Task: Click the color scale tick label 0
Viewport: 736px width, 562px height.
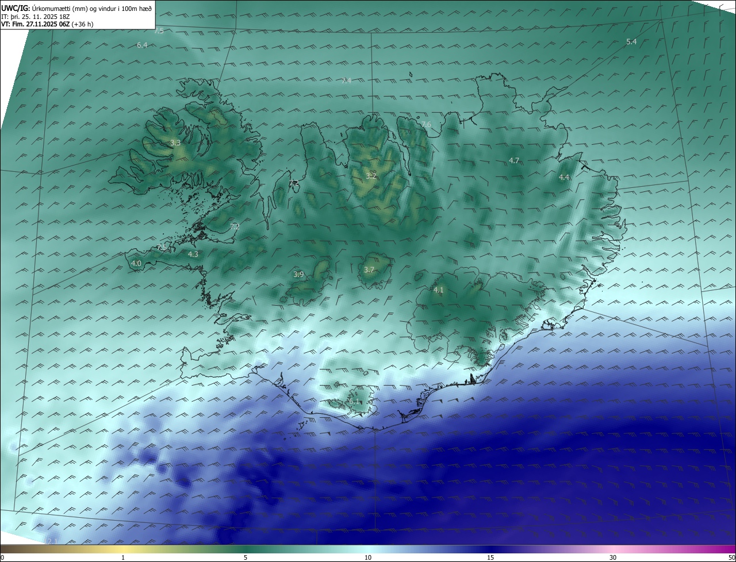Action: pos(2,557)
